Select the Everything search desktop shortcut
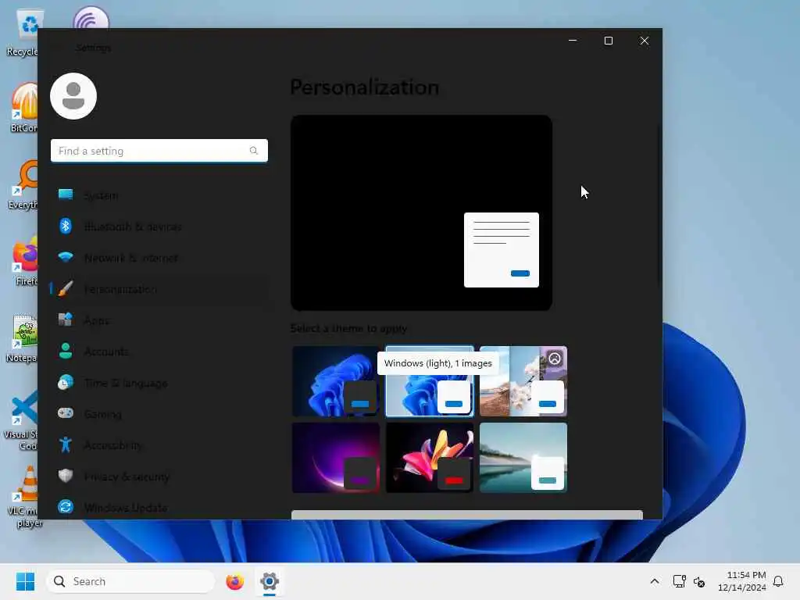Screen dimensions: 800x600 pyautogui.click(x=23, y=184)
